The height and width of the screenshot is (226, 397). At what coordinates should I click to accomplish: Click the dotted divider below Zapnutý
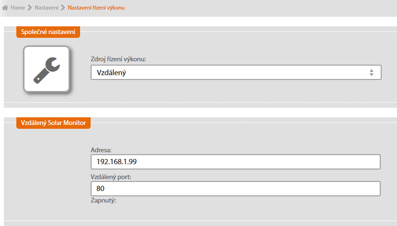(x=198, y=221)
